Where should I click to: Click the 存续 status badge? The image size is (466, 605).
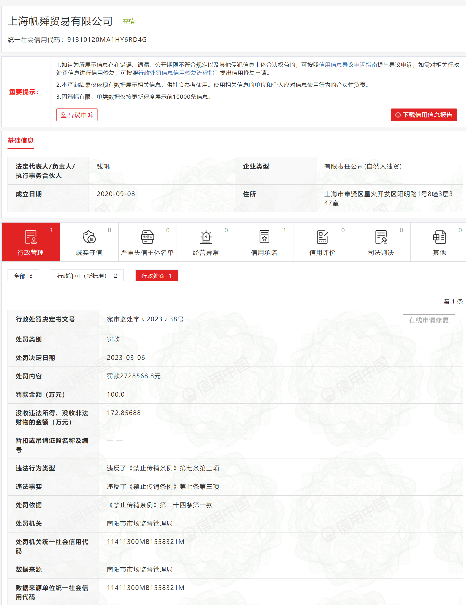pos(128,21)
